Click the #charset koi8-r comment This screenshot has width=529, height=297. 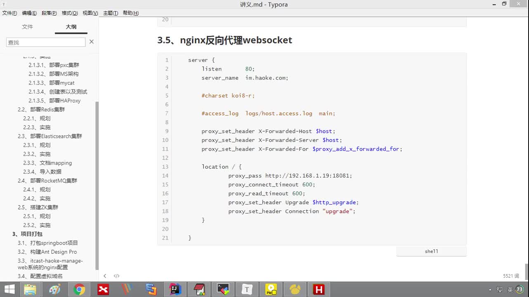tap(228, 96)
